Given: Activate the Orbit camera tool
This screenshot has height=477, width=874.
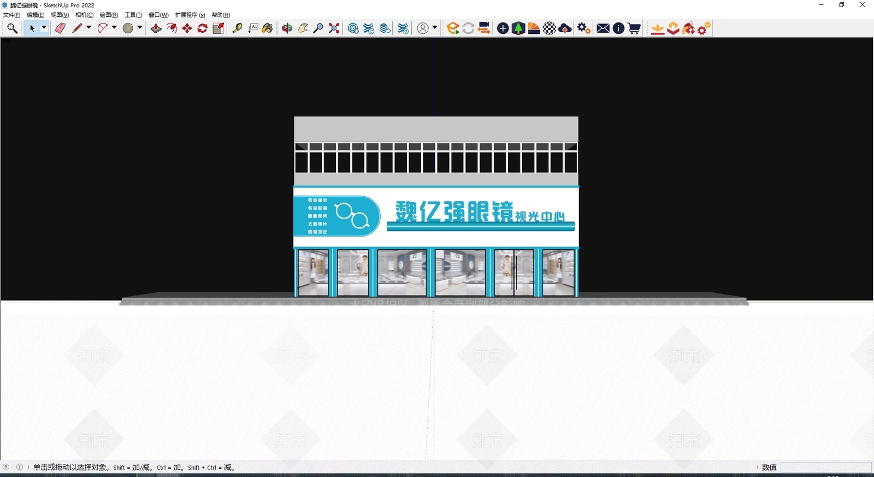Looking at the screenshot, I should coord(287,28).
